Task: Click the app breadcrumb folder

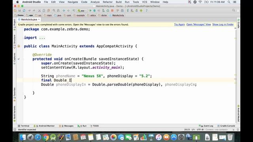Action: point(29,15)
